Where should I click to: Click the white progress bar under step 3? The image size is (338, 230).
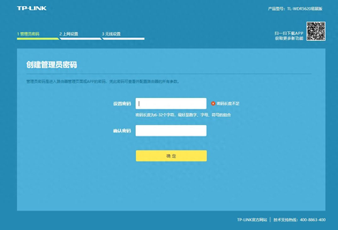coord(123,39)
